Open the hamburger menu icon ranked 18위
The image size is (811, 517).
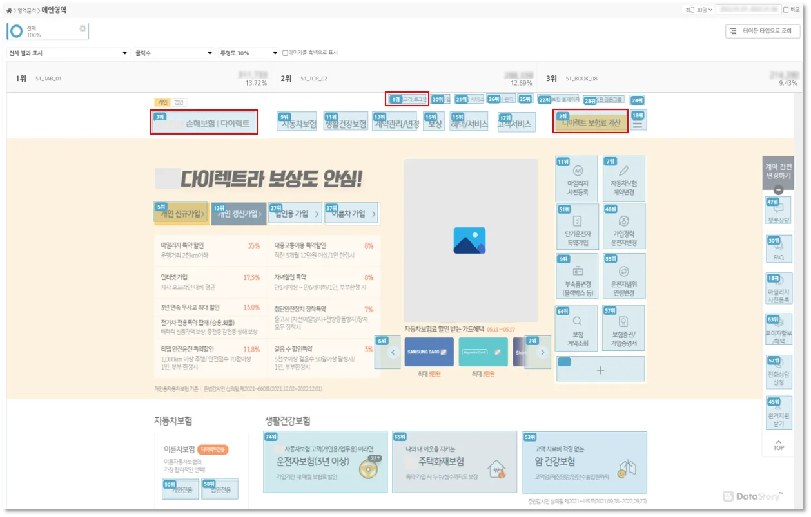(638, 124)
